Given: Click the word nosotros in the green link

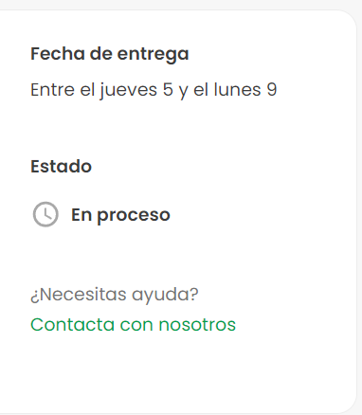Looking at the screenshot, I should [x=197, y=325].
